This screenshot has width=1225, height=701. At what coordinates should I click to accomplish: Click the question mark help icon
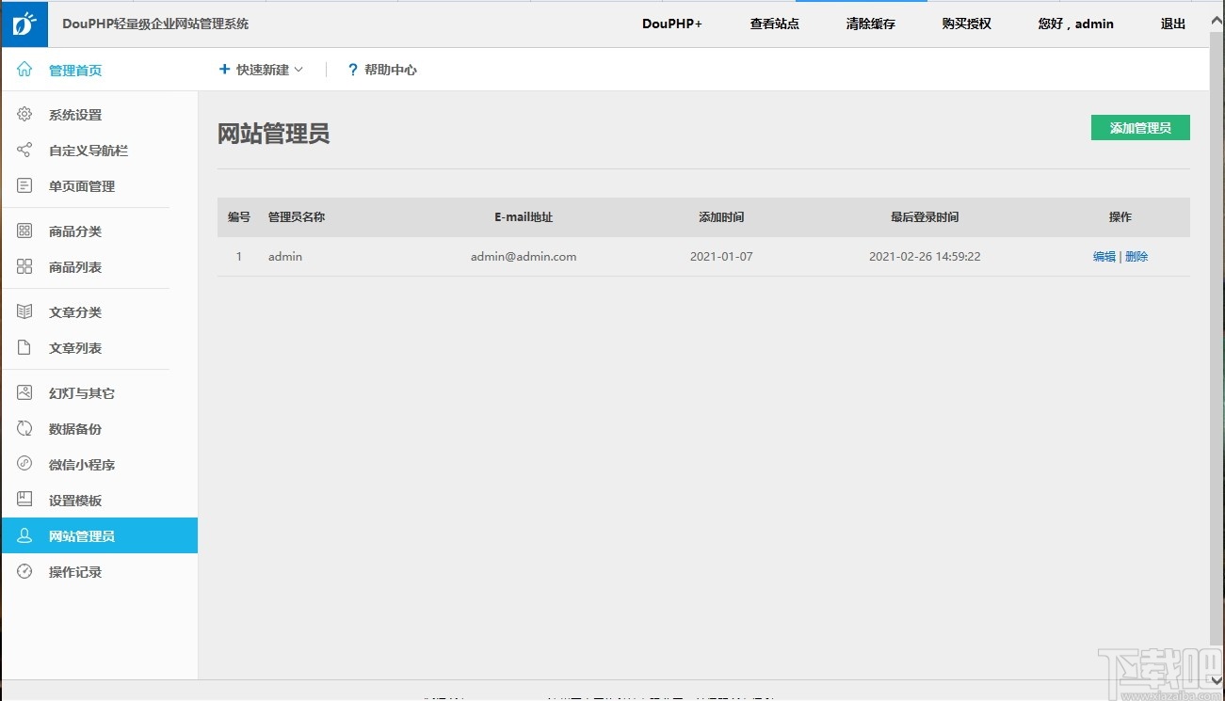pos(353,70)
